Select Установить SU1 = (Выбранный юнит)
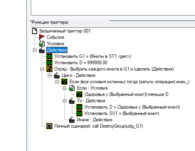The image size is (195, 151). [122, 113]
